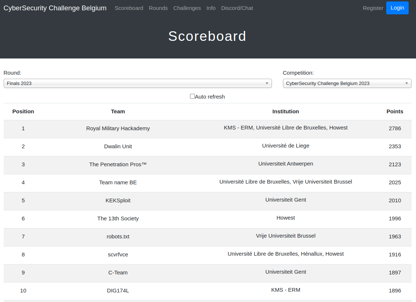
Task: Click institution Université Libre de Bruxelles, Vrije Universiteit Brussel
Action: coord(286,182)
